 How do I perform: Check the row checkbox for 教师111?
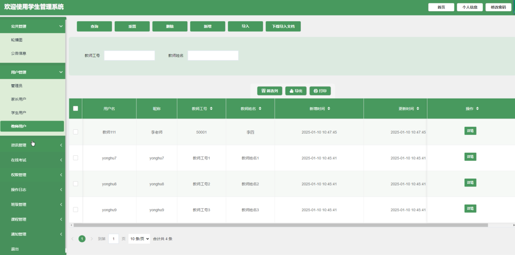coord(76,132)
